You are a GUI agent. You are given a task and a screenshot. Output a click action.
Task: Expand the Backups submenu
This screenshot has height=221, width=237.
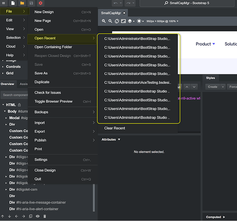(x=63, y=112)
